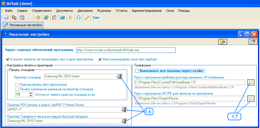Toggle Блокнот заметок не показывать checkbox
The height and width of the screenshot is (128, 260).
(8, 59)
